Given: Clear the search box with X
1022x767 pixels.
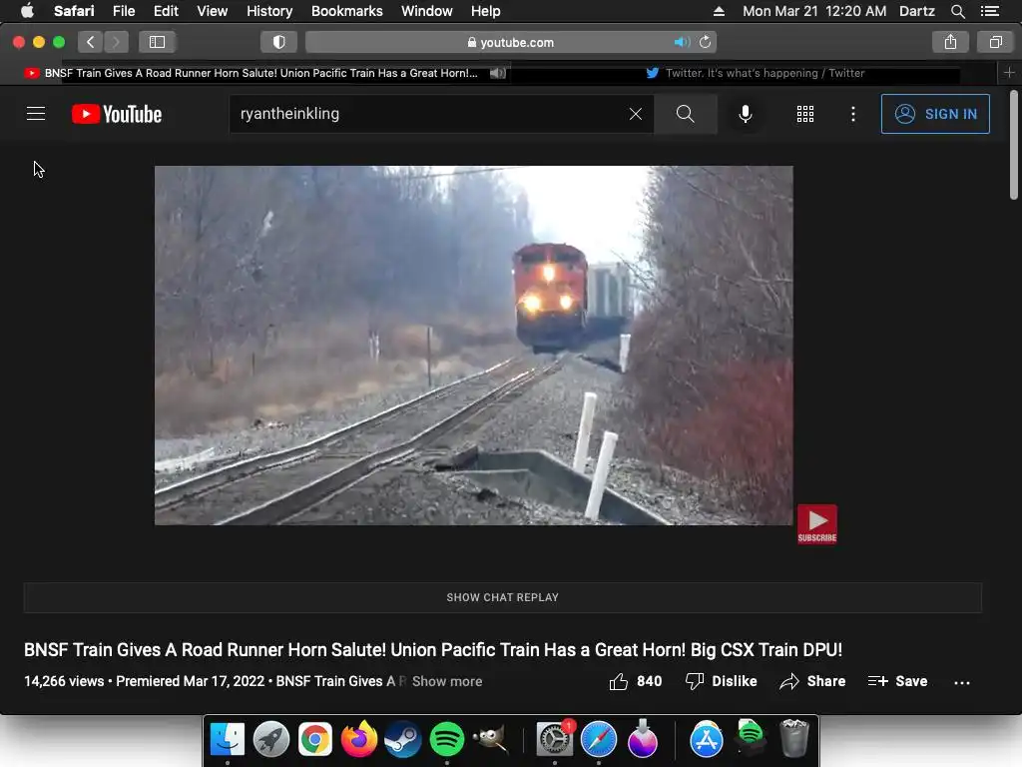Looking at the screenshot, I should click(636, 114).
